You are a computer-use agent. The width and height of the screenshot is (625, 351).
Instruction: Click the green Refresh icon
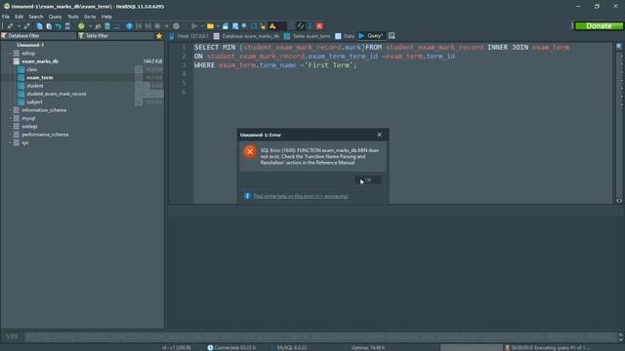pos(81,26)
